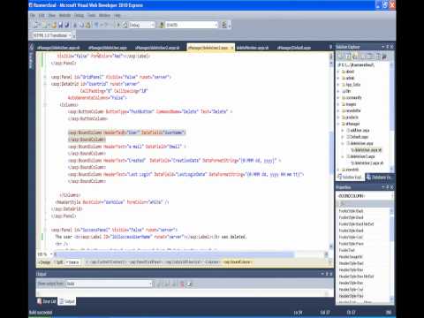Viewport: 424px width, 318px height.
Task: Click the project root node in Solution Explorer
Action: (x=356, y=64)
